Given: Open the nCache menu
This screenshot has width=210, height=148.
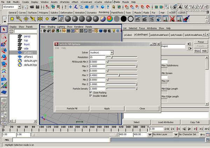Looking at the screenshot, I should coord(98,2).
